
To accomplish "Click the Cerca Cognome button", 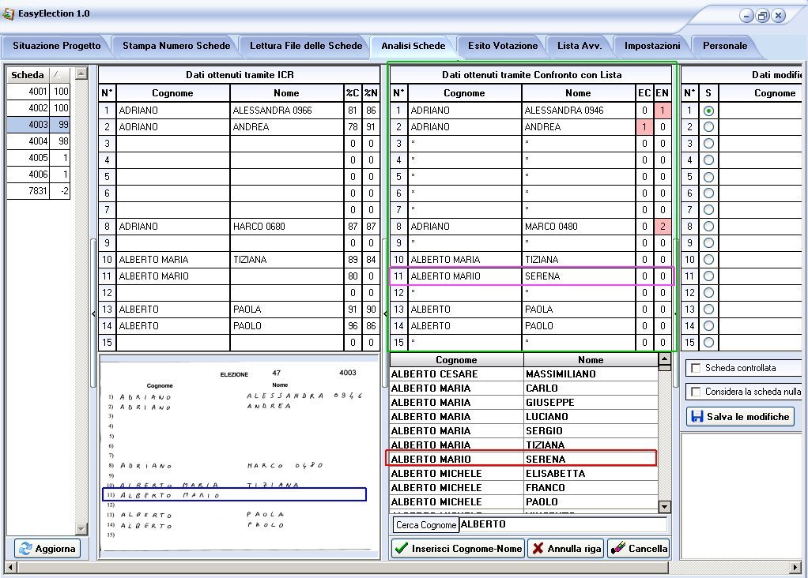I will tap(426, 524).
